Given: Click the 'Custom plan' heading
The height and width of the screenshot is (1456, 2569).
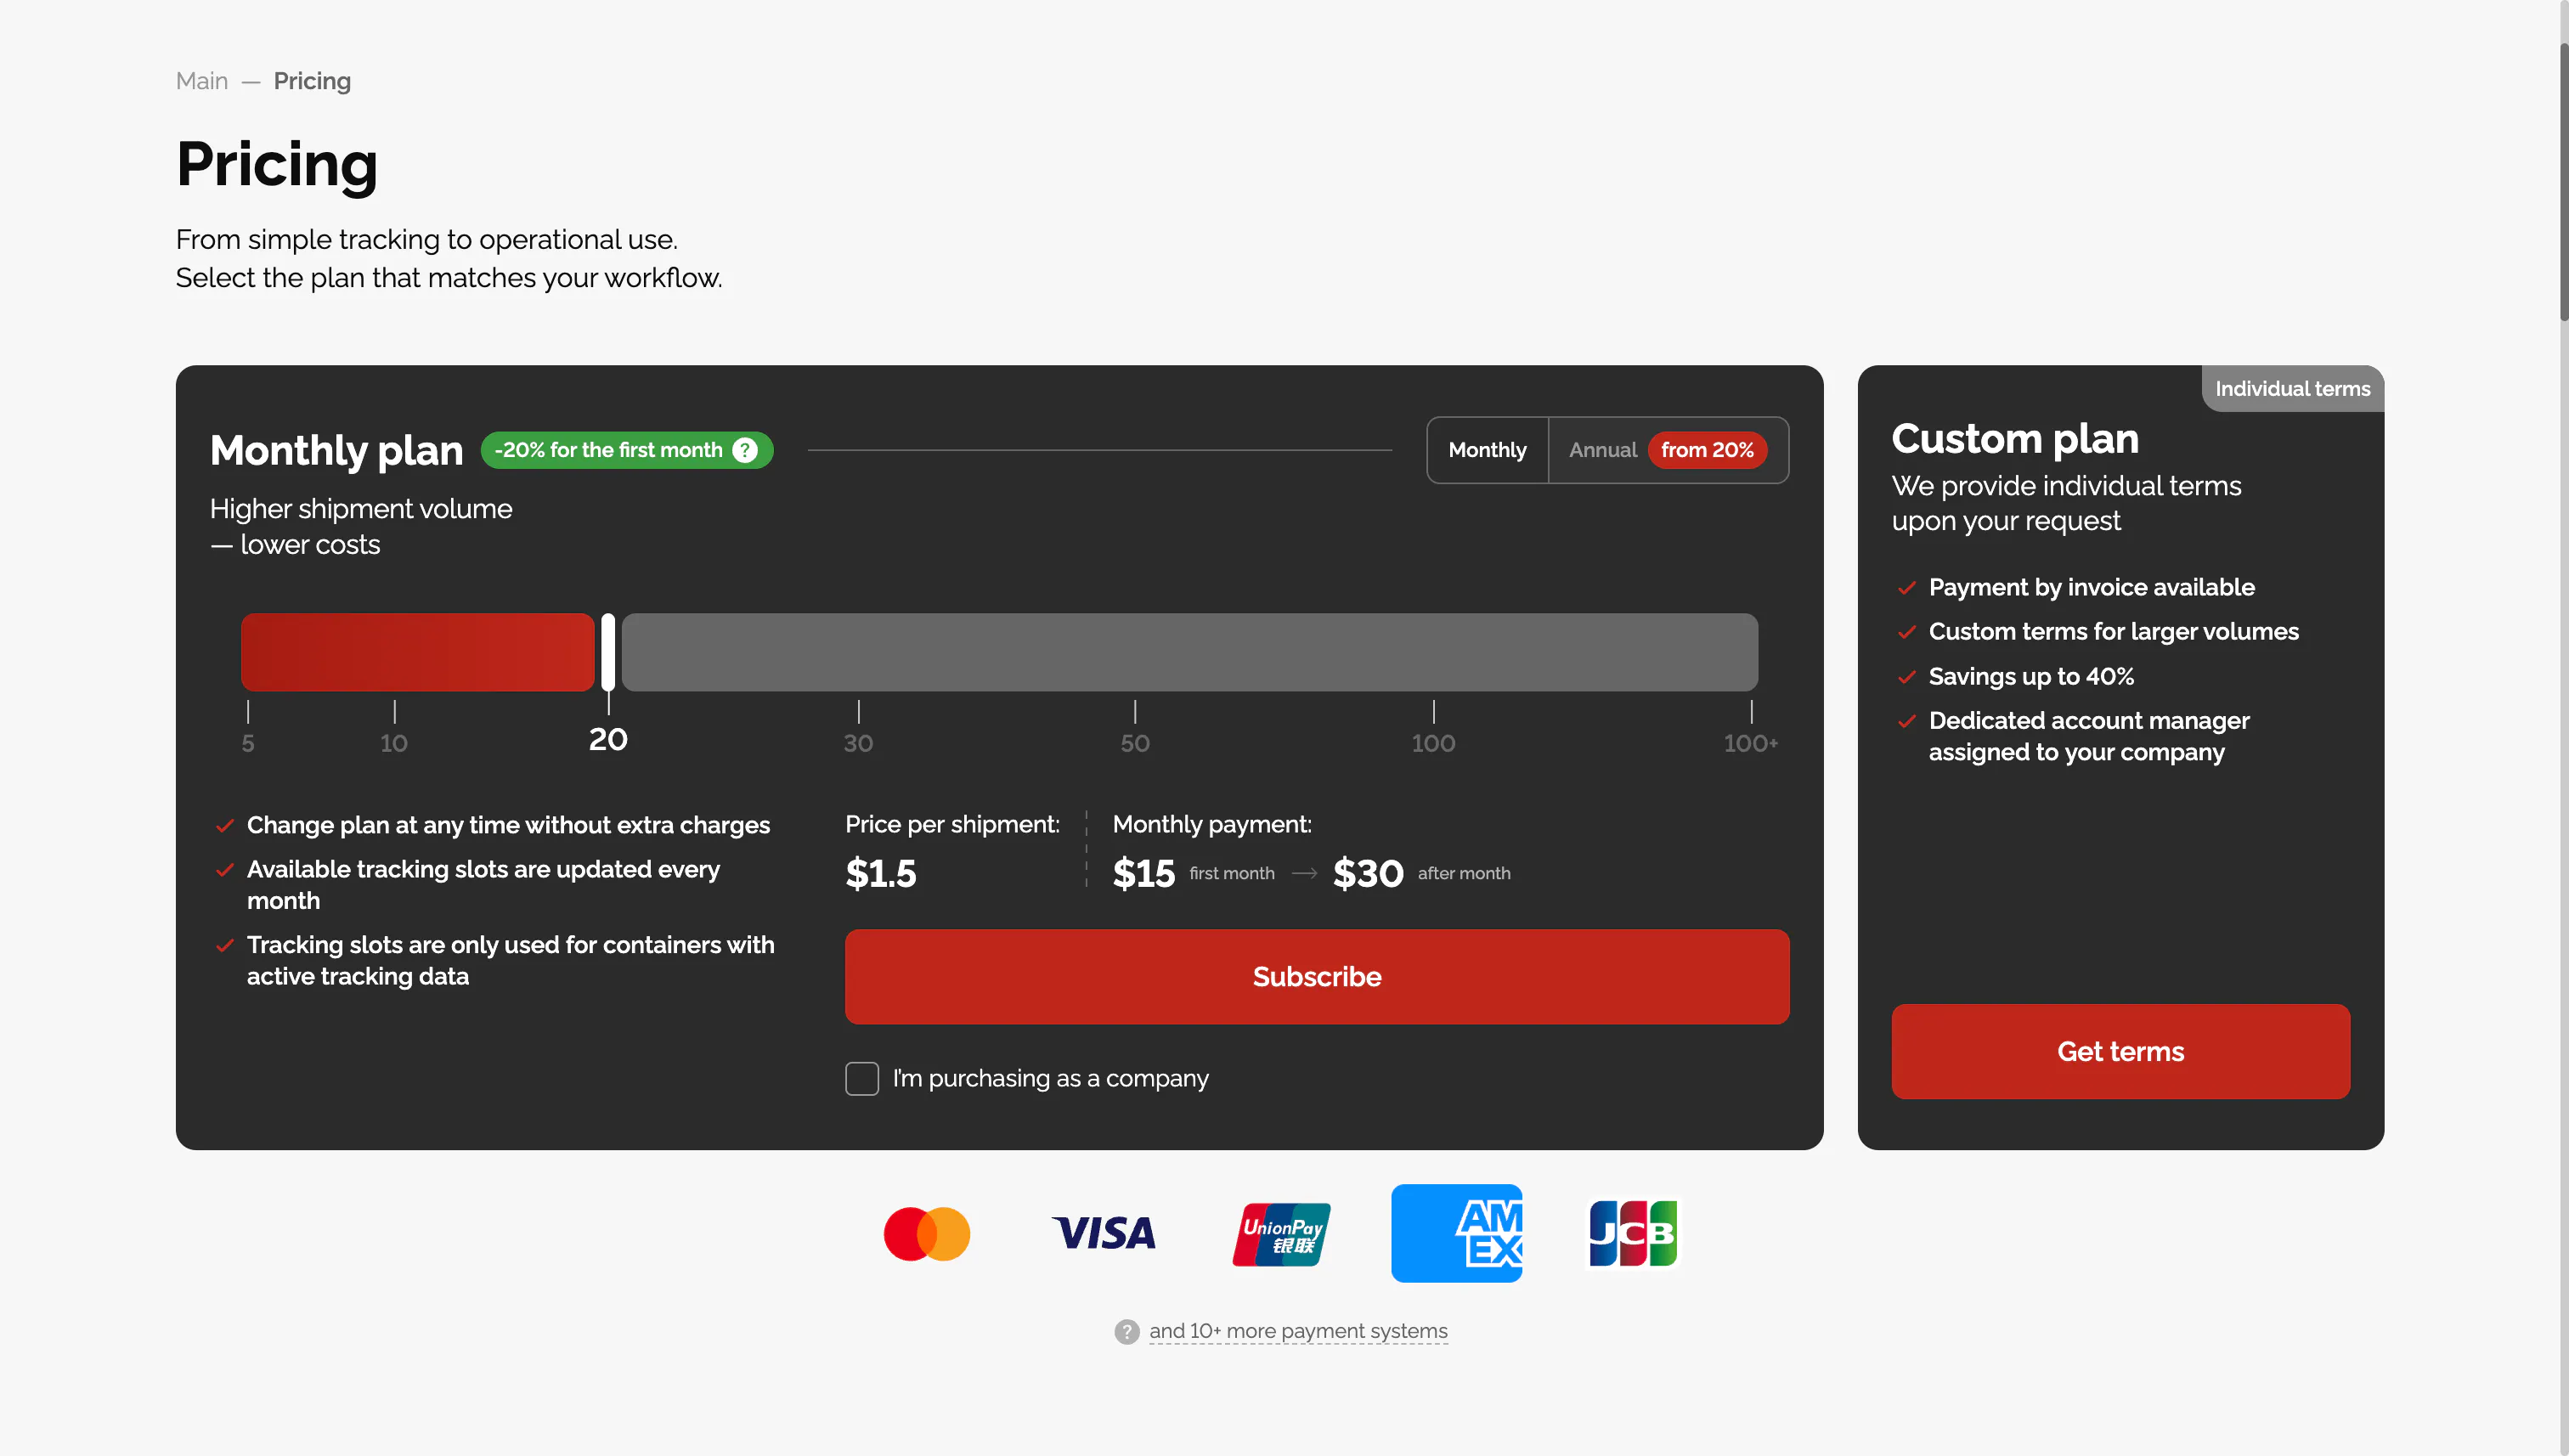Looking at the screenshot, I should click(x=2015, y=439).
